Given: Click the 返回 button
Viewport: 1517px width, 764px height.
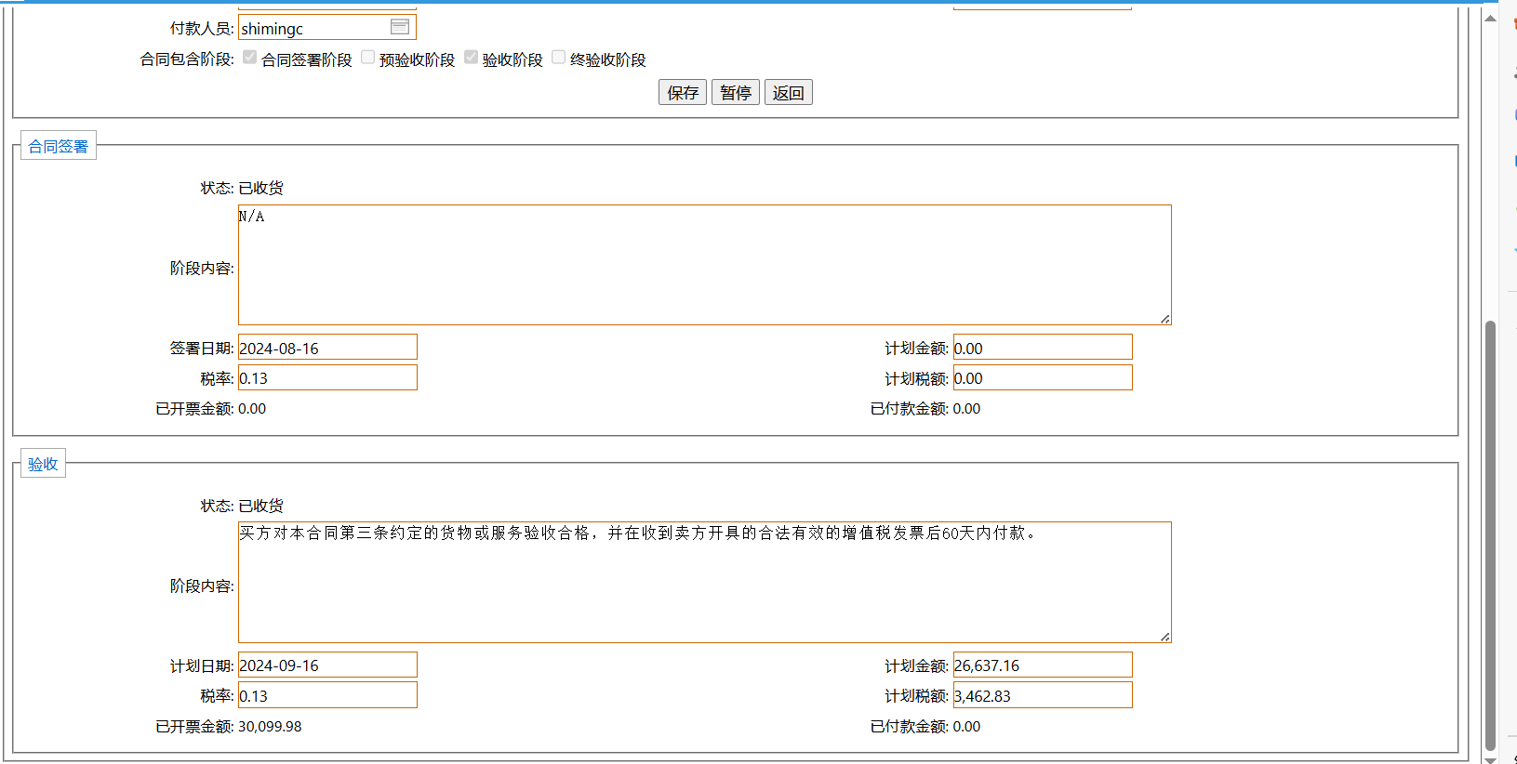Looking at the screenshot, I should [789, 92].
